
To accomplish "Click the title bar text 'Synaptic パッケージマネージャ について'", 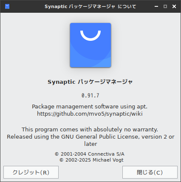I will tap(90, 6).
